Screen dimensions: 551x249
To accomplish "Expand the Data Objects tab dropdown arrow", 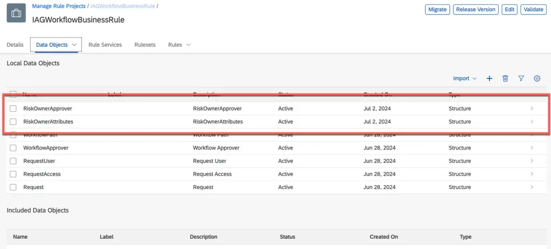I will coord(74,45).
